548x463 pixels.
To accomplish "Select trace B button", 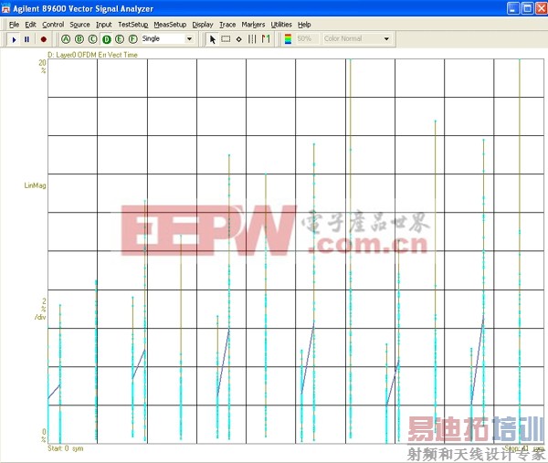I will click(x=79, y=39).
